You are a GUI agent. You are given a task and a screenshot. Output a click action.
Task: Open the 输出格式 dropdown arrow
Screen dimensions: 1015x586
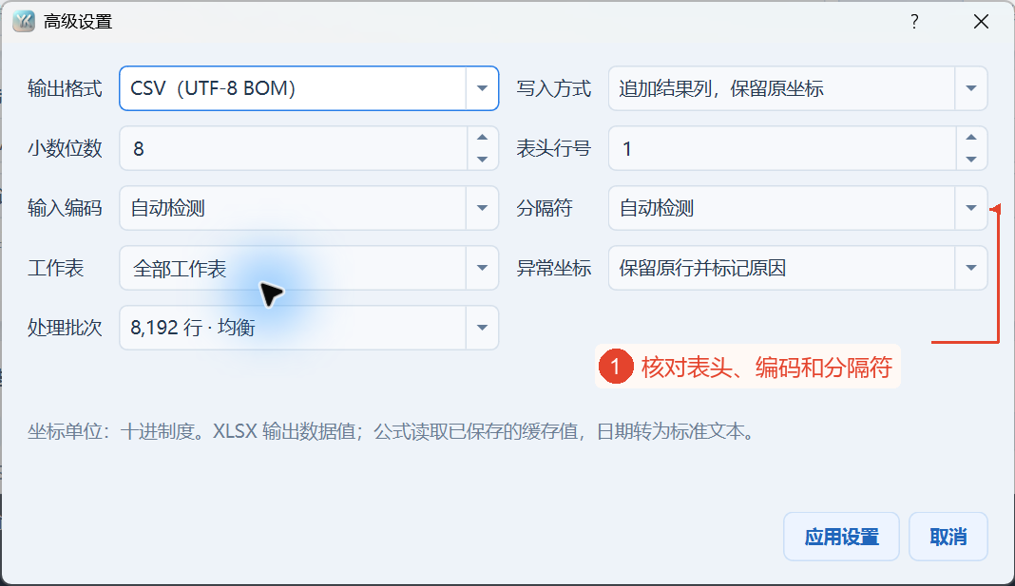pyautogui.click(x=482, y=88)
